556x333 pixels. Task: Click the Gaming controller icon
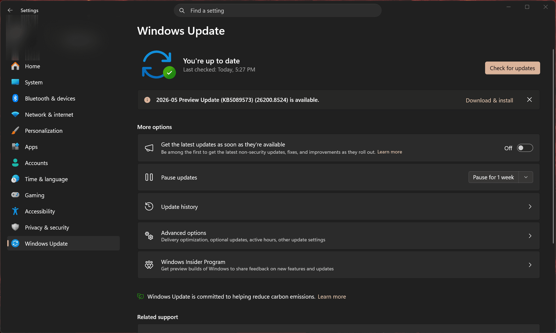(x=15, y=195)
